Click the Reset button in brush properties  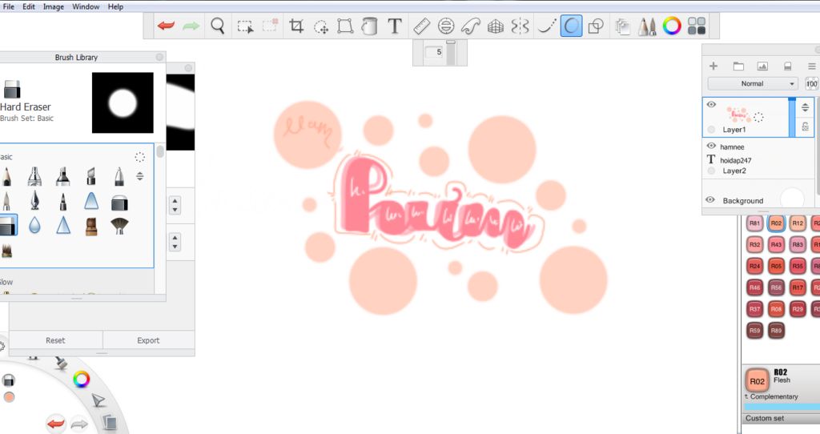tap(55, 340)
